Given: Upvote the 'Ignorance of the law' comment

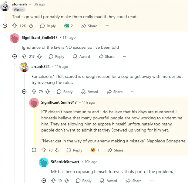Looking at the screenshot, I should click(x=24, y=57).
